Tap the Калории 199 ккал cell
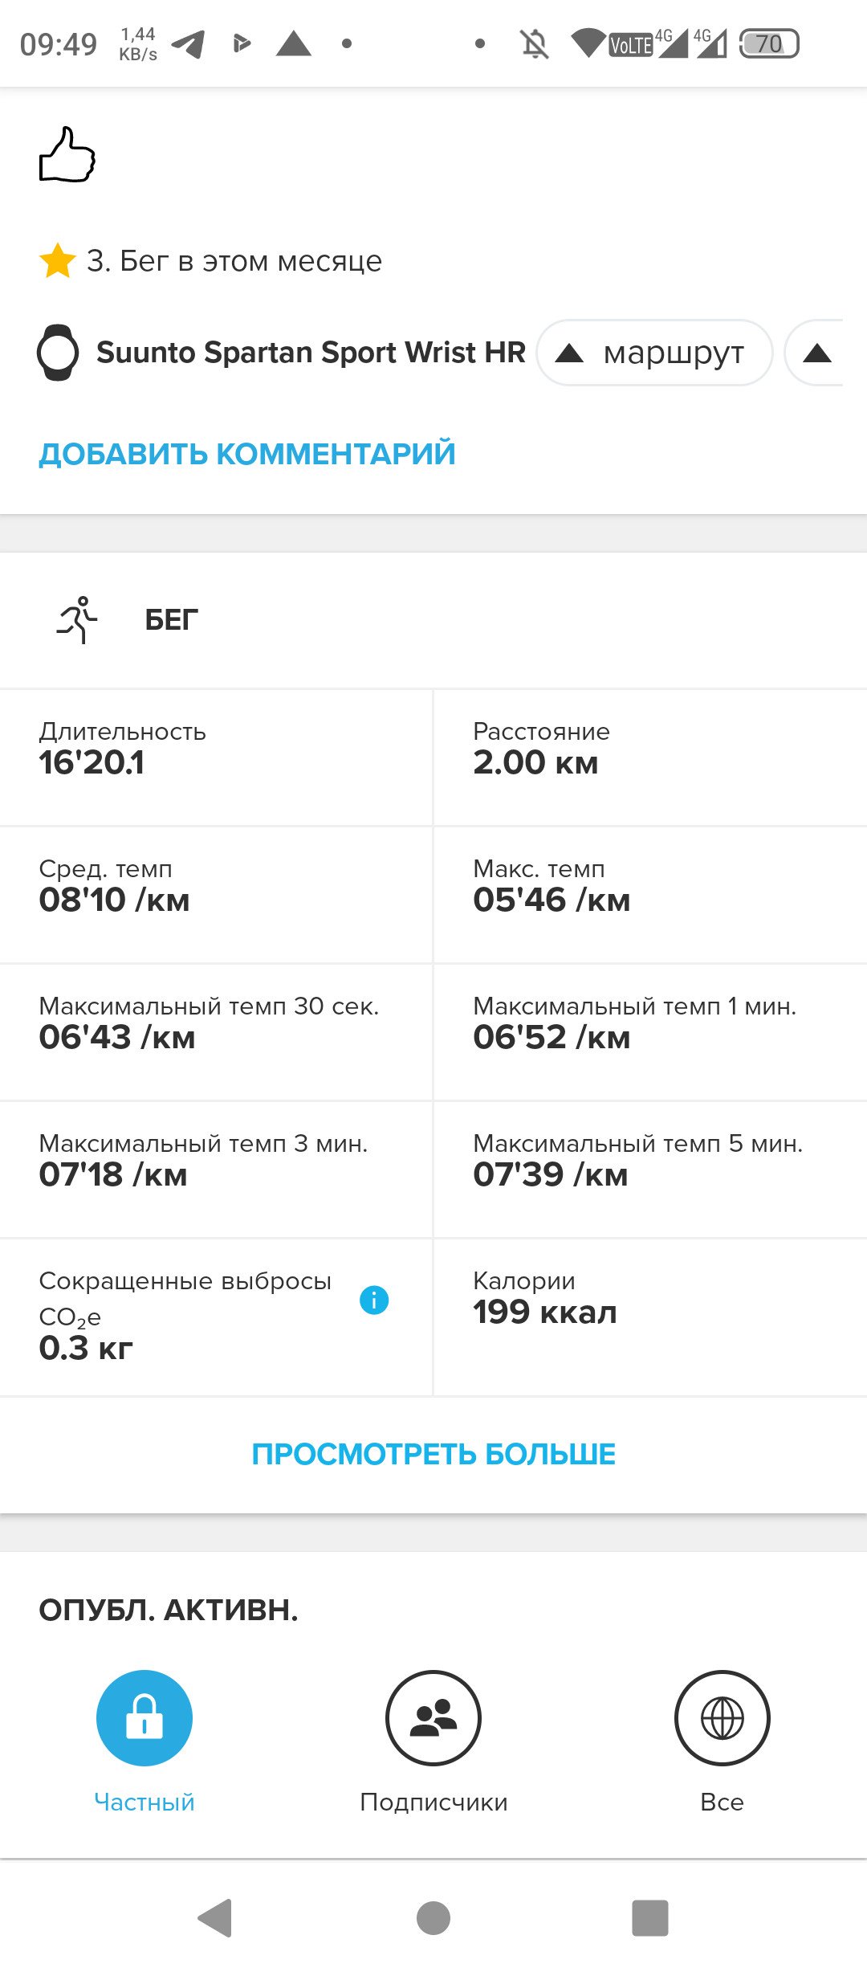The width and height of the screenshot is (867, 1976). coord(651,1317)
